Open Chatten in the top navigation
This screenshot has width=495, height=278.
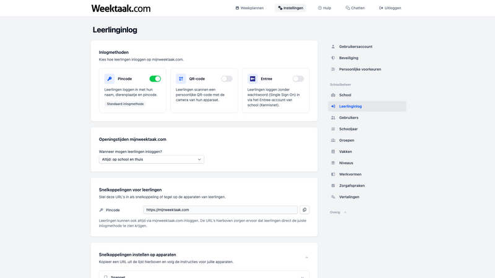point(355,8)
